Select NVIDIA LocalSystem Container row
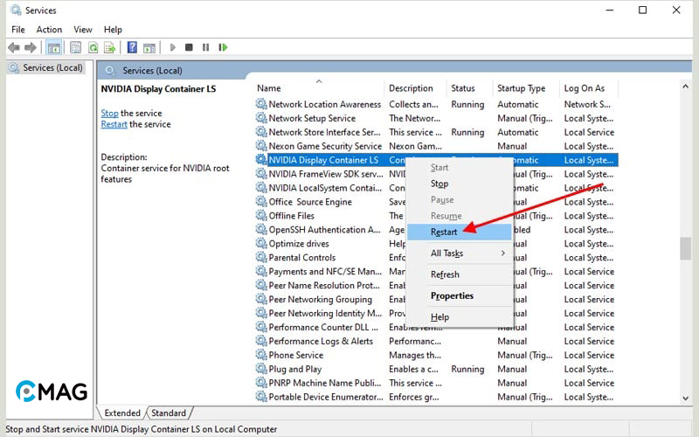Image resolution: width=699 pixels, height=437 pixels. pyautogui.click(x=436, y=188)
